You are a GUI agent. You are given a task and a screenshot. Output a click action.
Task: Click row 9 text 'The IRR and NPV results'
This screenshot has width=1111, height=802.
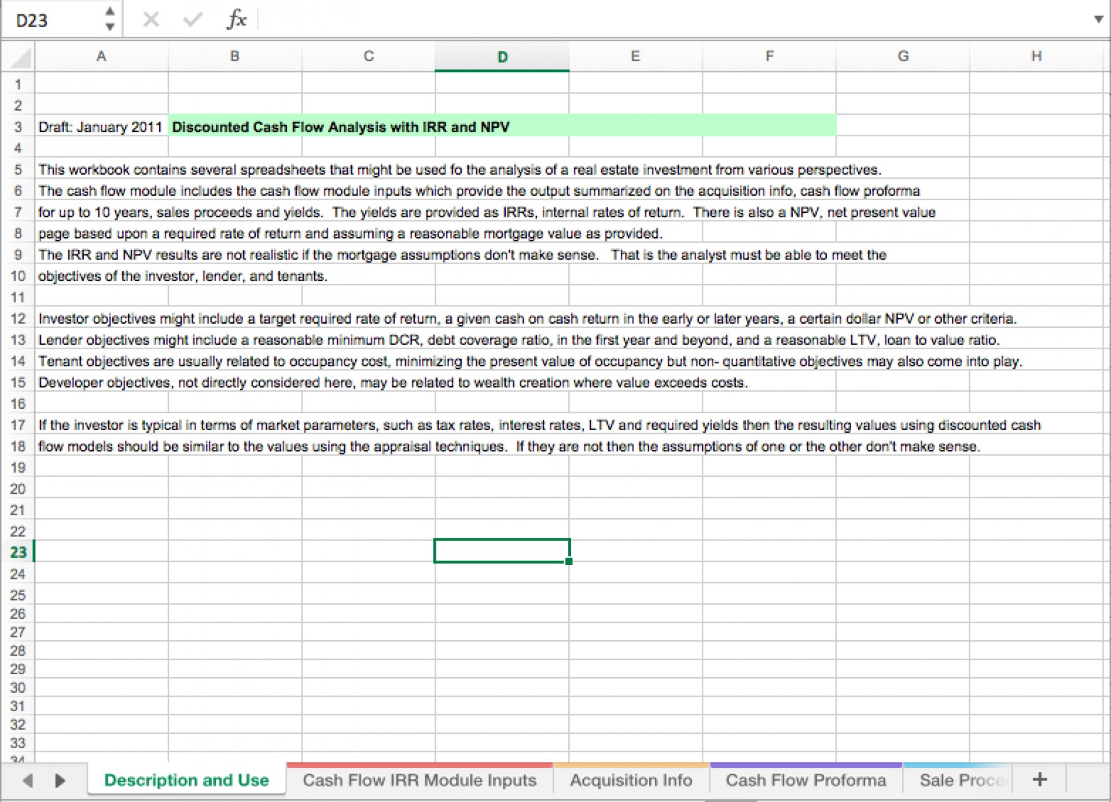click(462, 254)
